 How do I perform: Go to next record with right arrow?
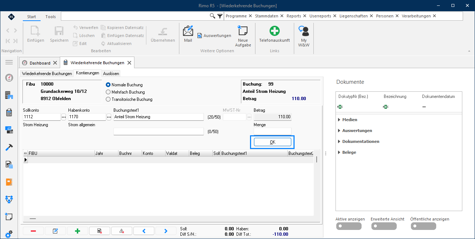pyautogui.click(x=166, y=231)
